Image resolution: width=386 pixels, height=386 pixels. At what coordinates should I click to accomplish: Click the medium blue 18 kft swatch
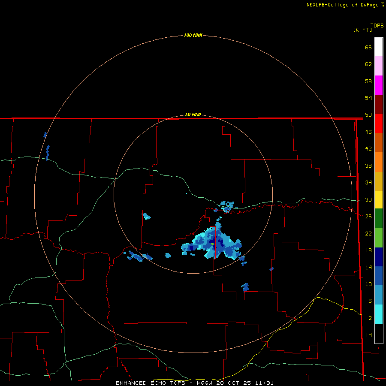pyautogui.click(x=379, y=276)
